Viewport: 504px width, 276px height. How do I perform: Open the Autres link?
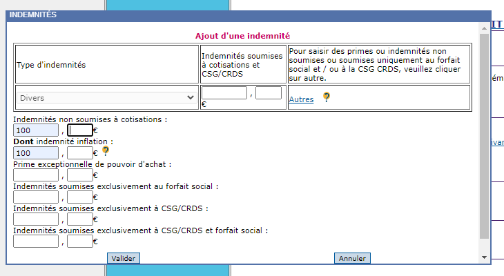(x=301, y=99)
